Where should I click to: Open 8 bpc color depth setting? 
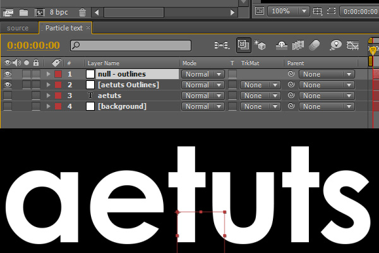[59, 12]
